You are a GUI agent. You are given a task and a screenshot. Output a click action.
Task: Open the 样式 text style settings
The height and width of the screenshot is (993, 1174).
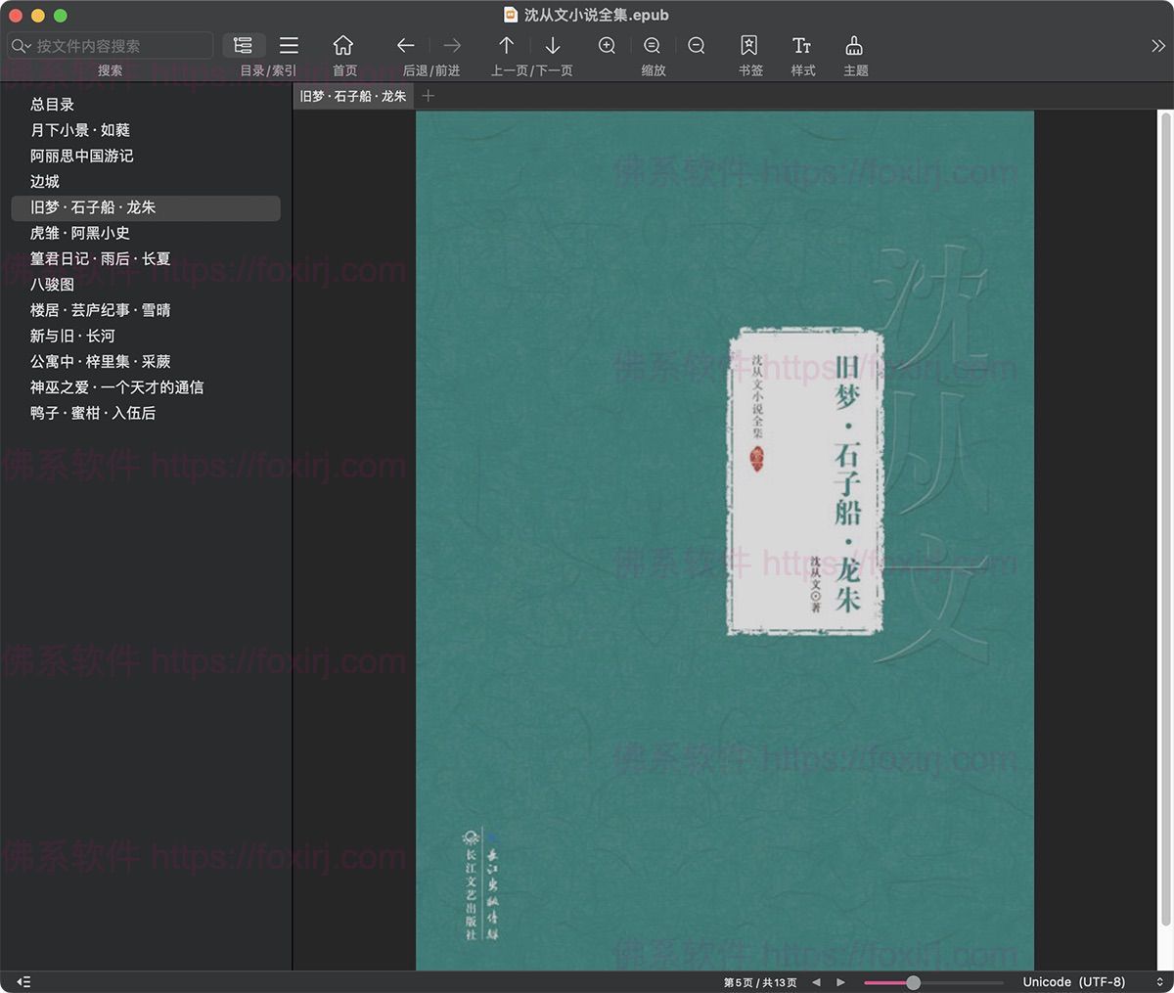click(801, 45)
